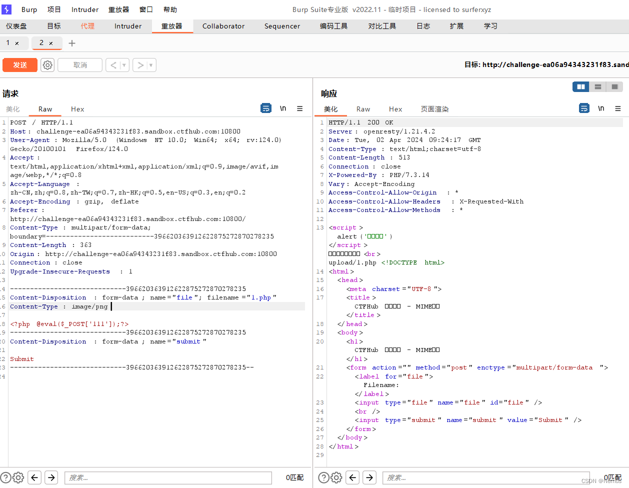Viewport: 629px width, 488px height.
Task: Open the 帮助 menu
Action: coord(170,9)
